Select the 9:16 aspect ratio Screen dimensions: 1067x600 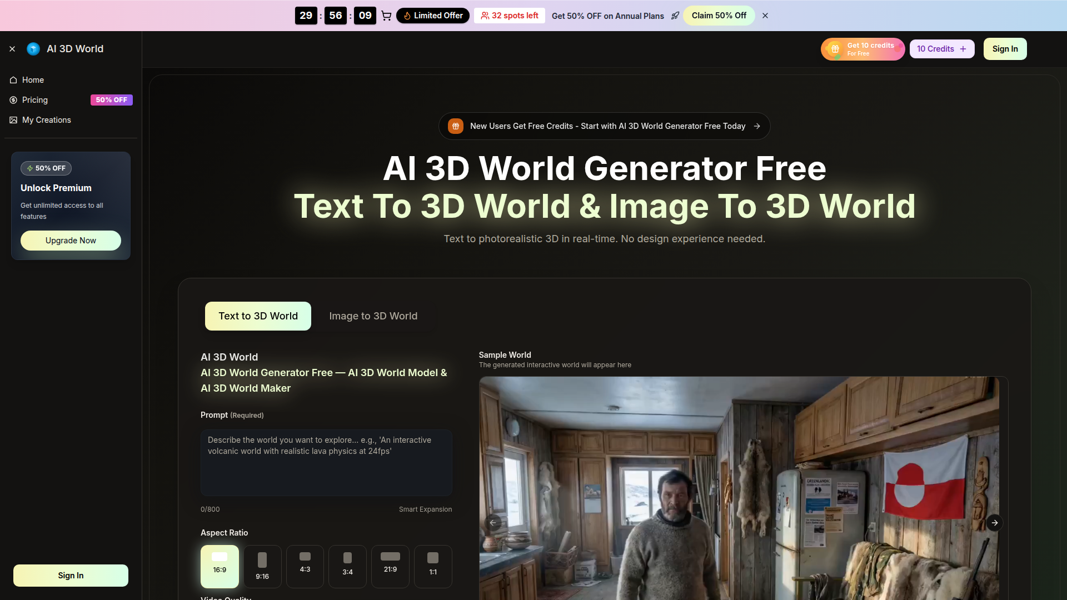pos(262,566)
